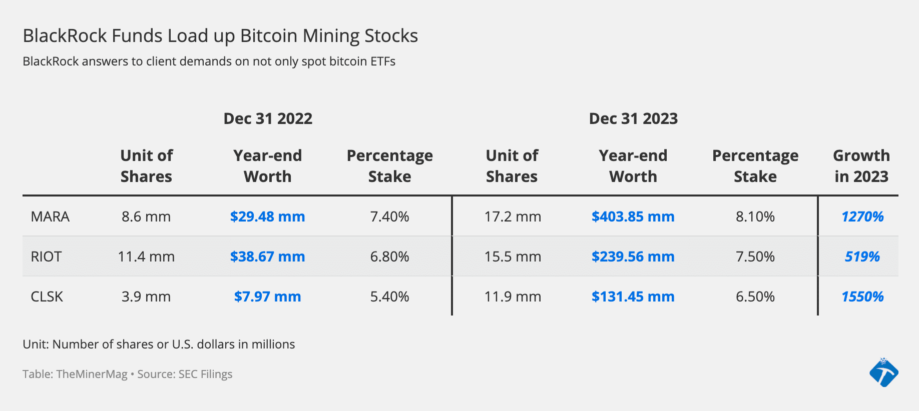Click RIOT's $239.56 mm year-end worth
This screenshot has height=411, width=919.
[x=633, y=256]
